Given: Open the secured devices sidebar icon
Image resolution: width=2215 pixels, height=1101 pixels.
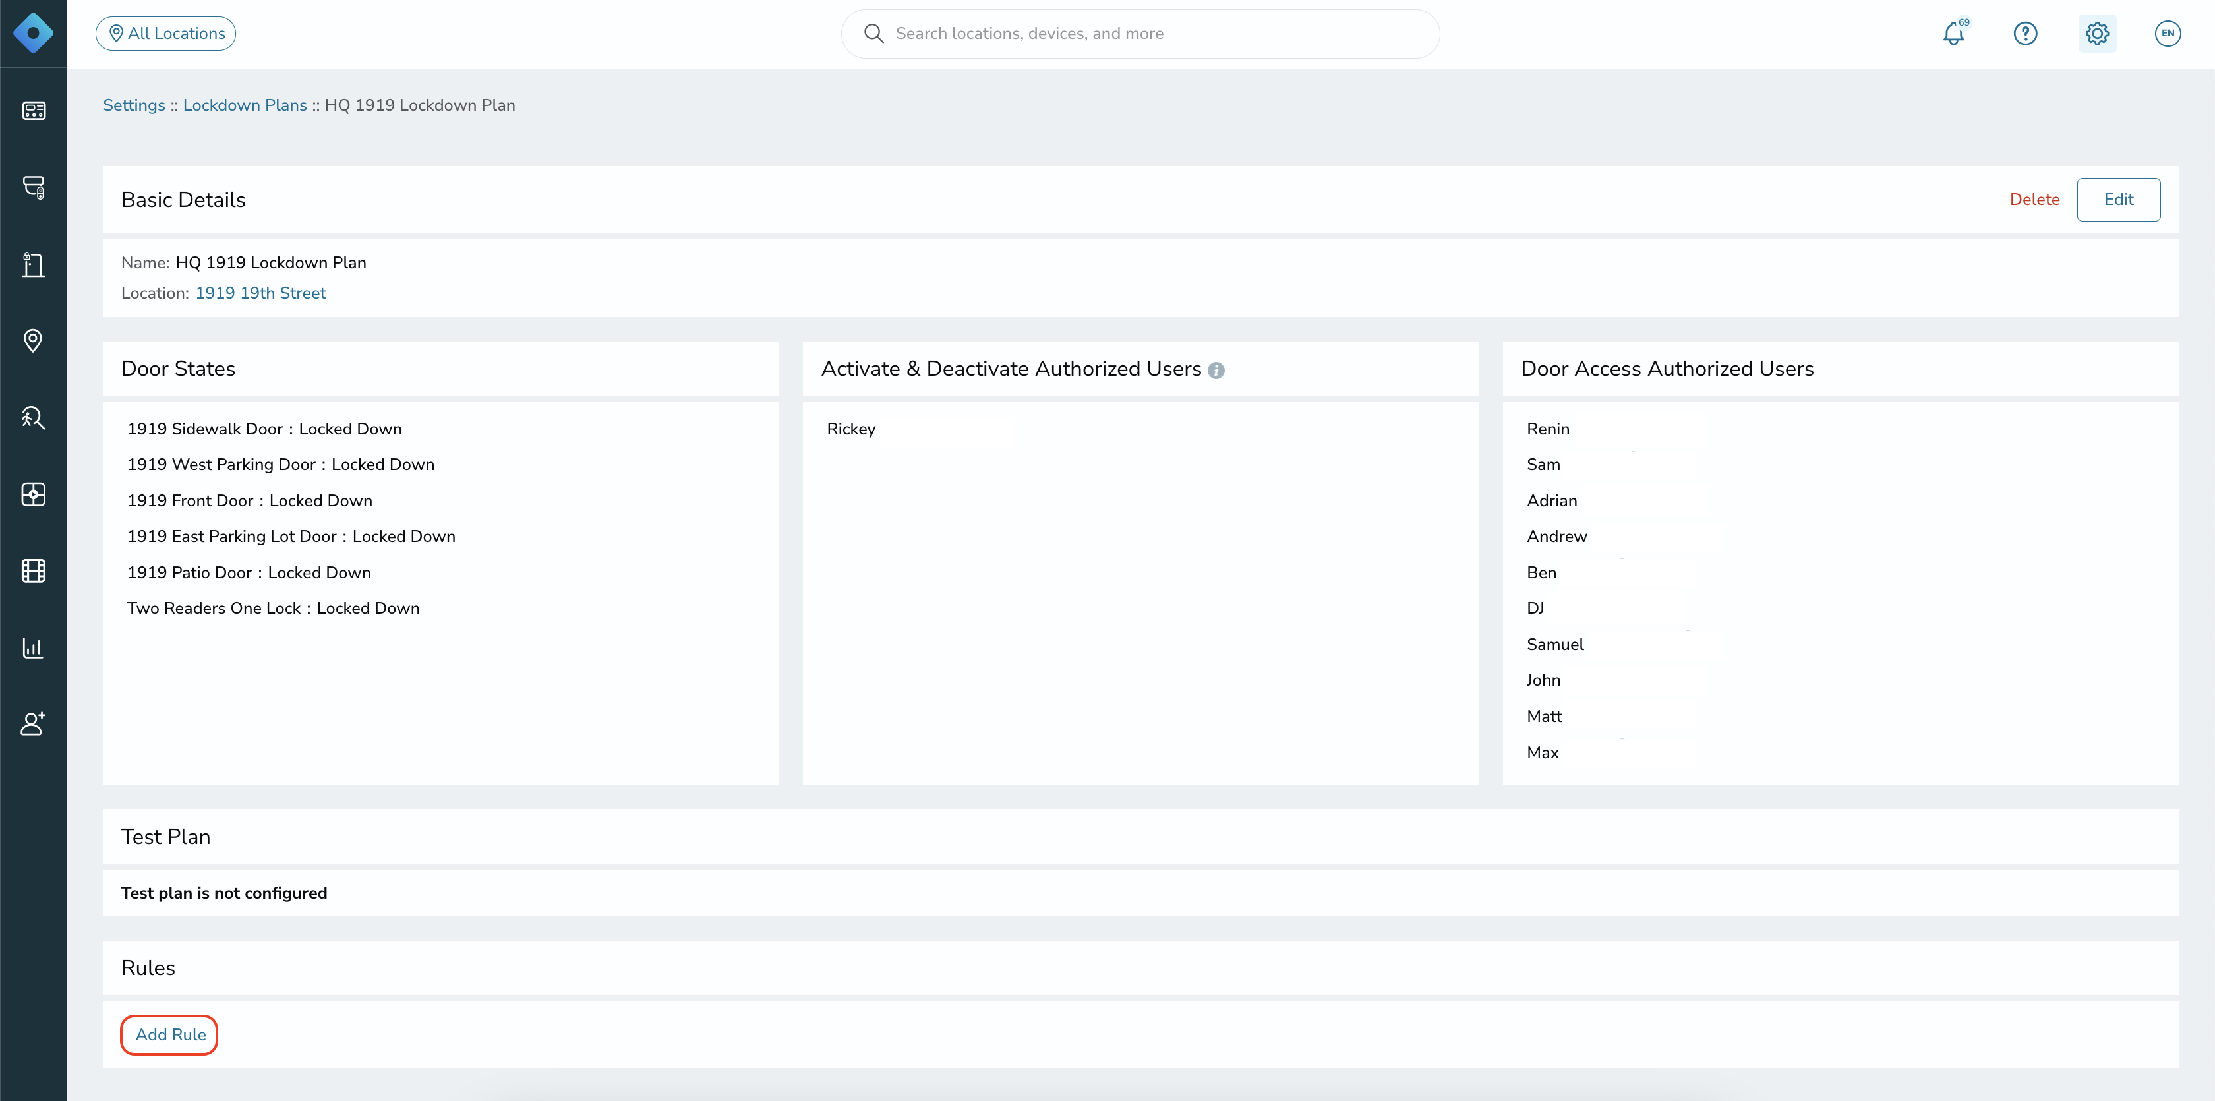Looking at the screenshot, I should pos(34,187).
